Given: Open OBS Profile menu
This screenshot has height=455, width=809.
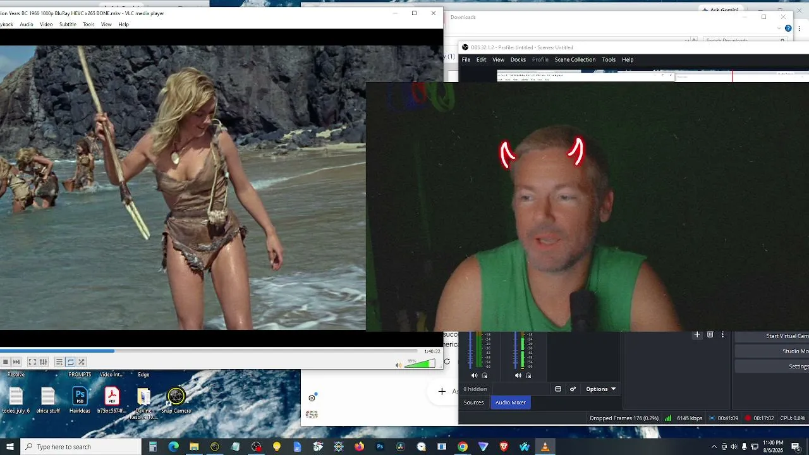Looking at the screenshot, I should [x=540, y=59].
